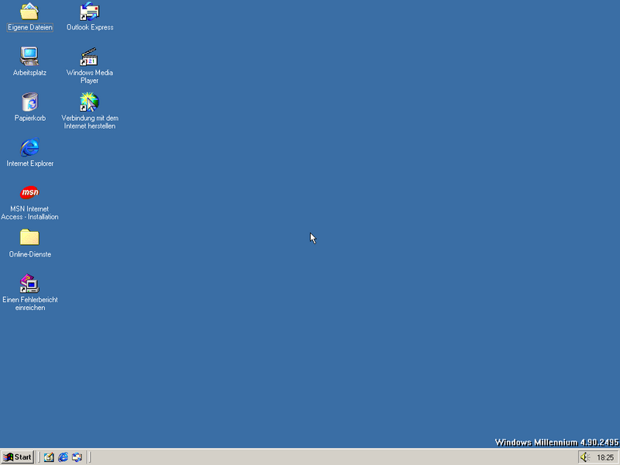
Task: Select the Outlook Express desktop shortcut
Action: pos(89,12)
